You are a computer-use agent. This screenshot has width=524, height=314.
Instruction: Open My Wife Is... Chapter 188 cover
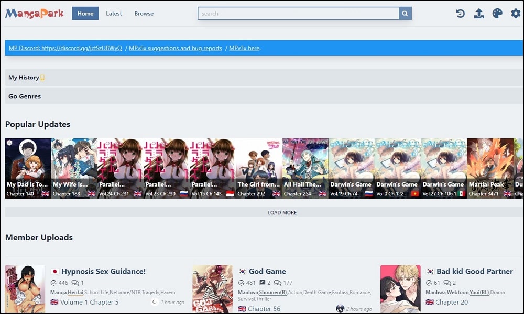pos(74,168)
